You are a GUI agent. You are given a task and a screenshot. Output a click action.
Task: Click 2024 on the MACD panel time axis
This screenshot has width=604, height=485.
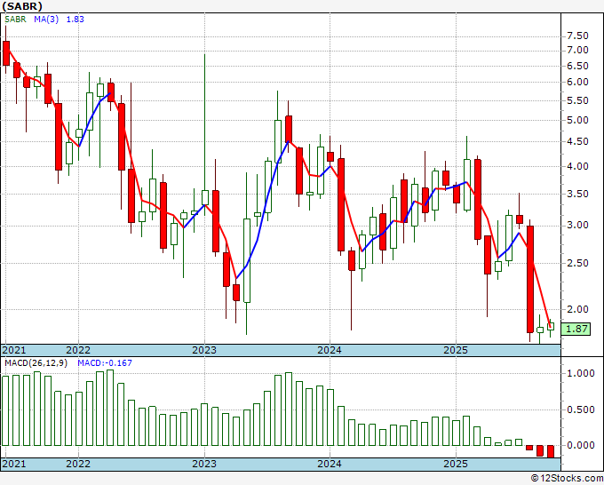[x=330, y=464]
